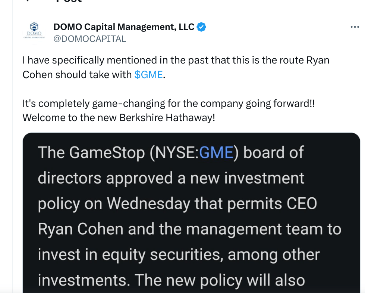Click the blue GME ticker in the image
Viewport: 365px width, 293px height.
216,153
